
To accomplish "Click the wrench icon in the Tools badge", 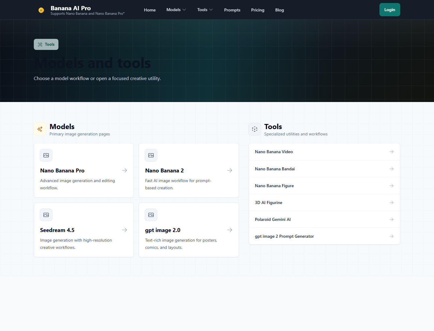I will pyautogui.click(x=40, y=45).
